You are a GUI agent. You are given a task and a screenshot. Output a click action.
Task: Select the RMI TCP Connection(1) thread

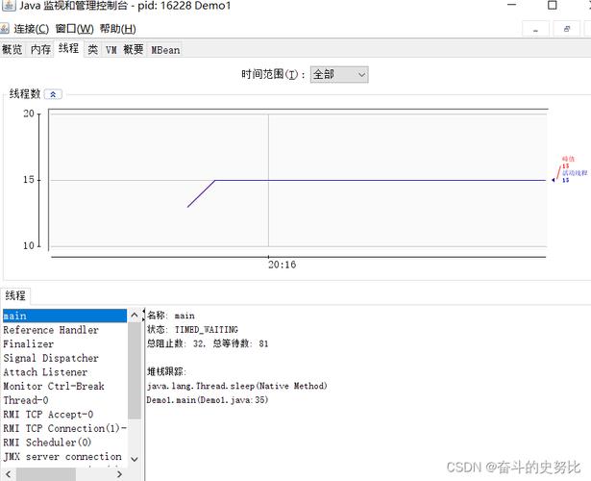(x=64, y=428)
